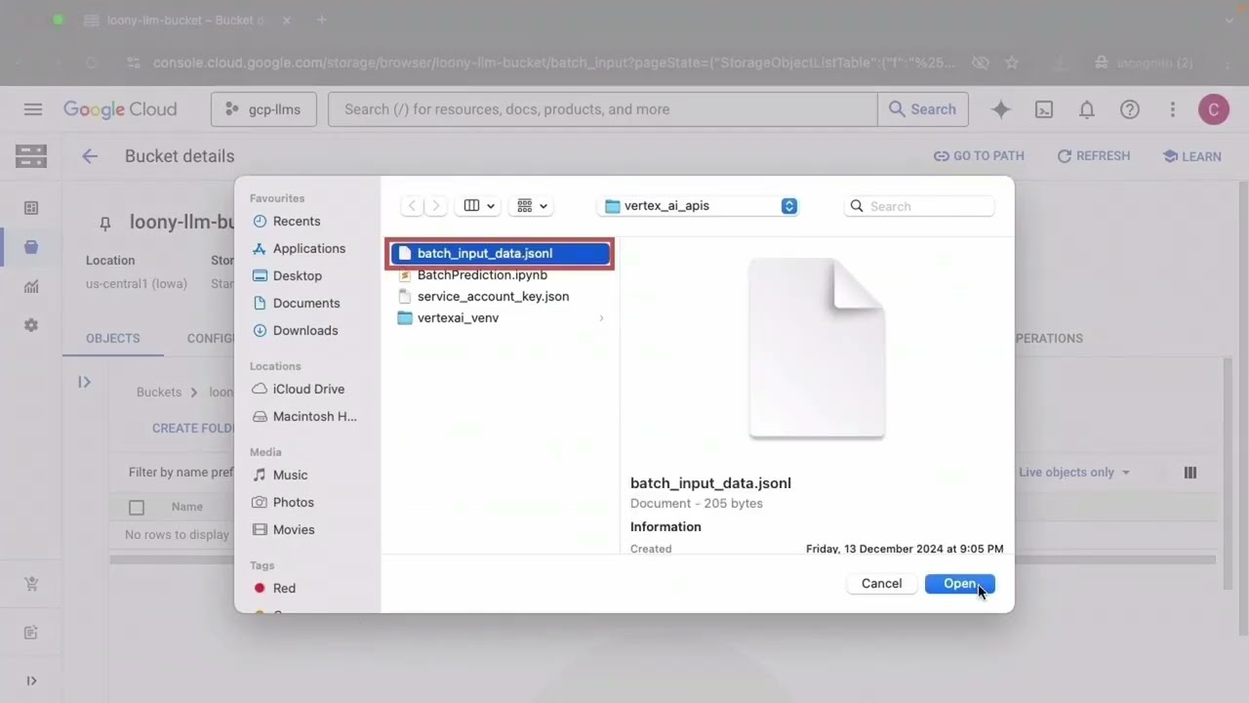Click REFRESH on the bucket page
Viewport: 1249px width, 703px height.
click(x=1094, y=156)
